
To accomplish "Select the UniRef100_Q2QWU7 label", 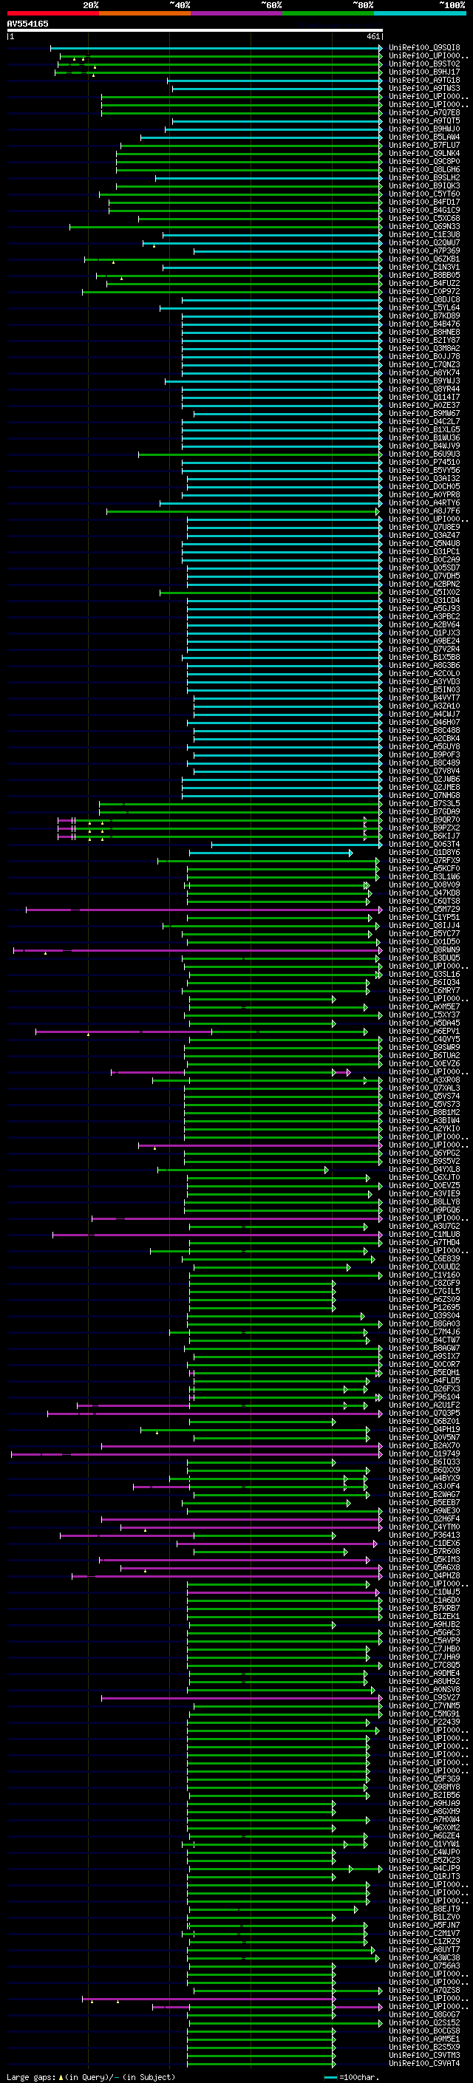I will click(x=424, y=242).
